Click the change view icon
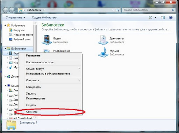This screenshot has width=179, height=133. [151, 17]
